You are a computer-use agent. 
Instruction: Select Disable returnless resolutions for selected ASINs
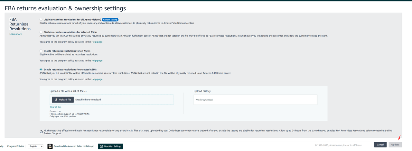coord(41,32)
